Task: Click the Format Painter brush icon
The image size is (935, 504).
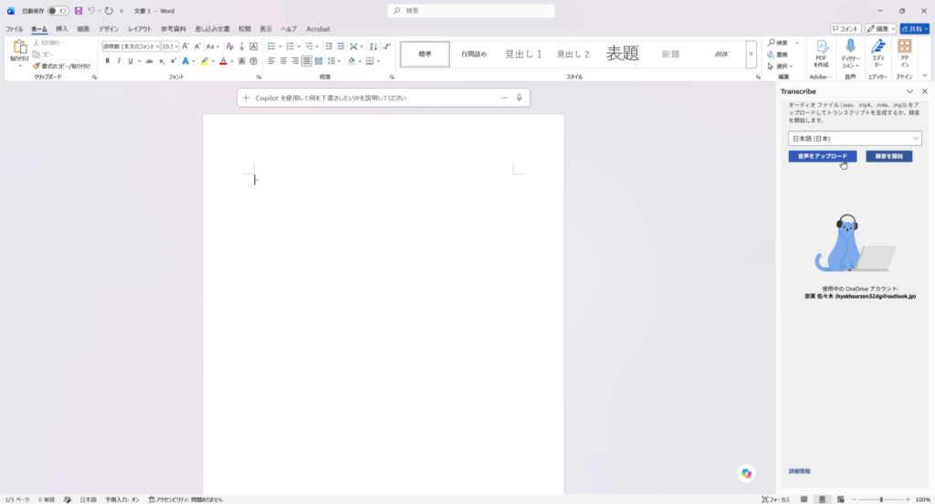Action: 37,67
